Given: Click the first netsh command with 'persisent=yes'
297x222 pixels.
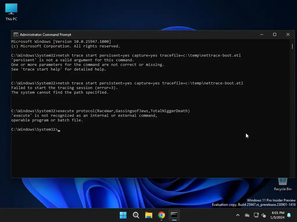Looking at the screenshot, I should pos(126,55).
